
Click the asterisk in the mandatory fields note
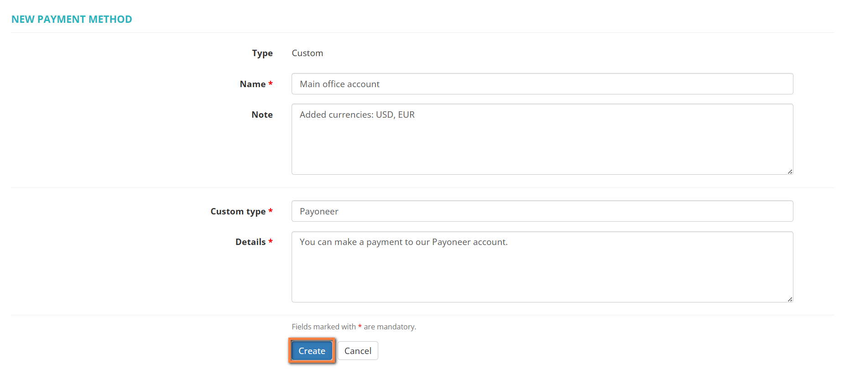click(360, 326)
